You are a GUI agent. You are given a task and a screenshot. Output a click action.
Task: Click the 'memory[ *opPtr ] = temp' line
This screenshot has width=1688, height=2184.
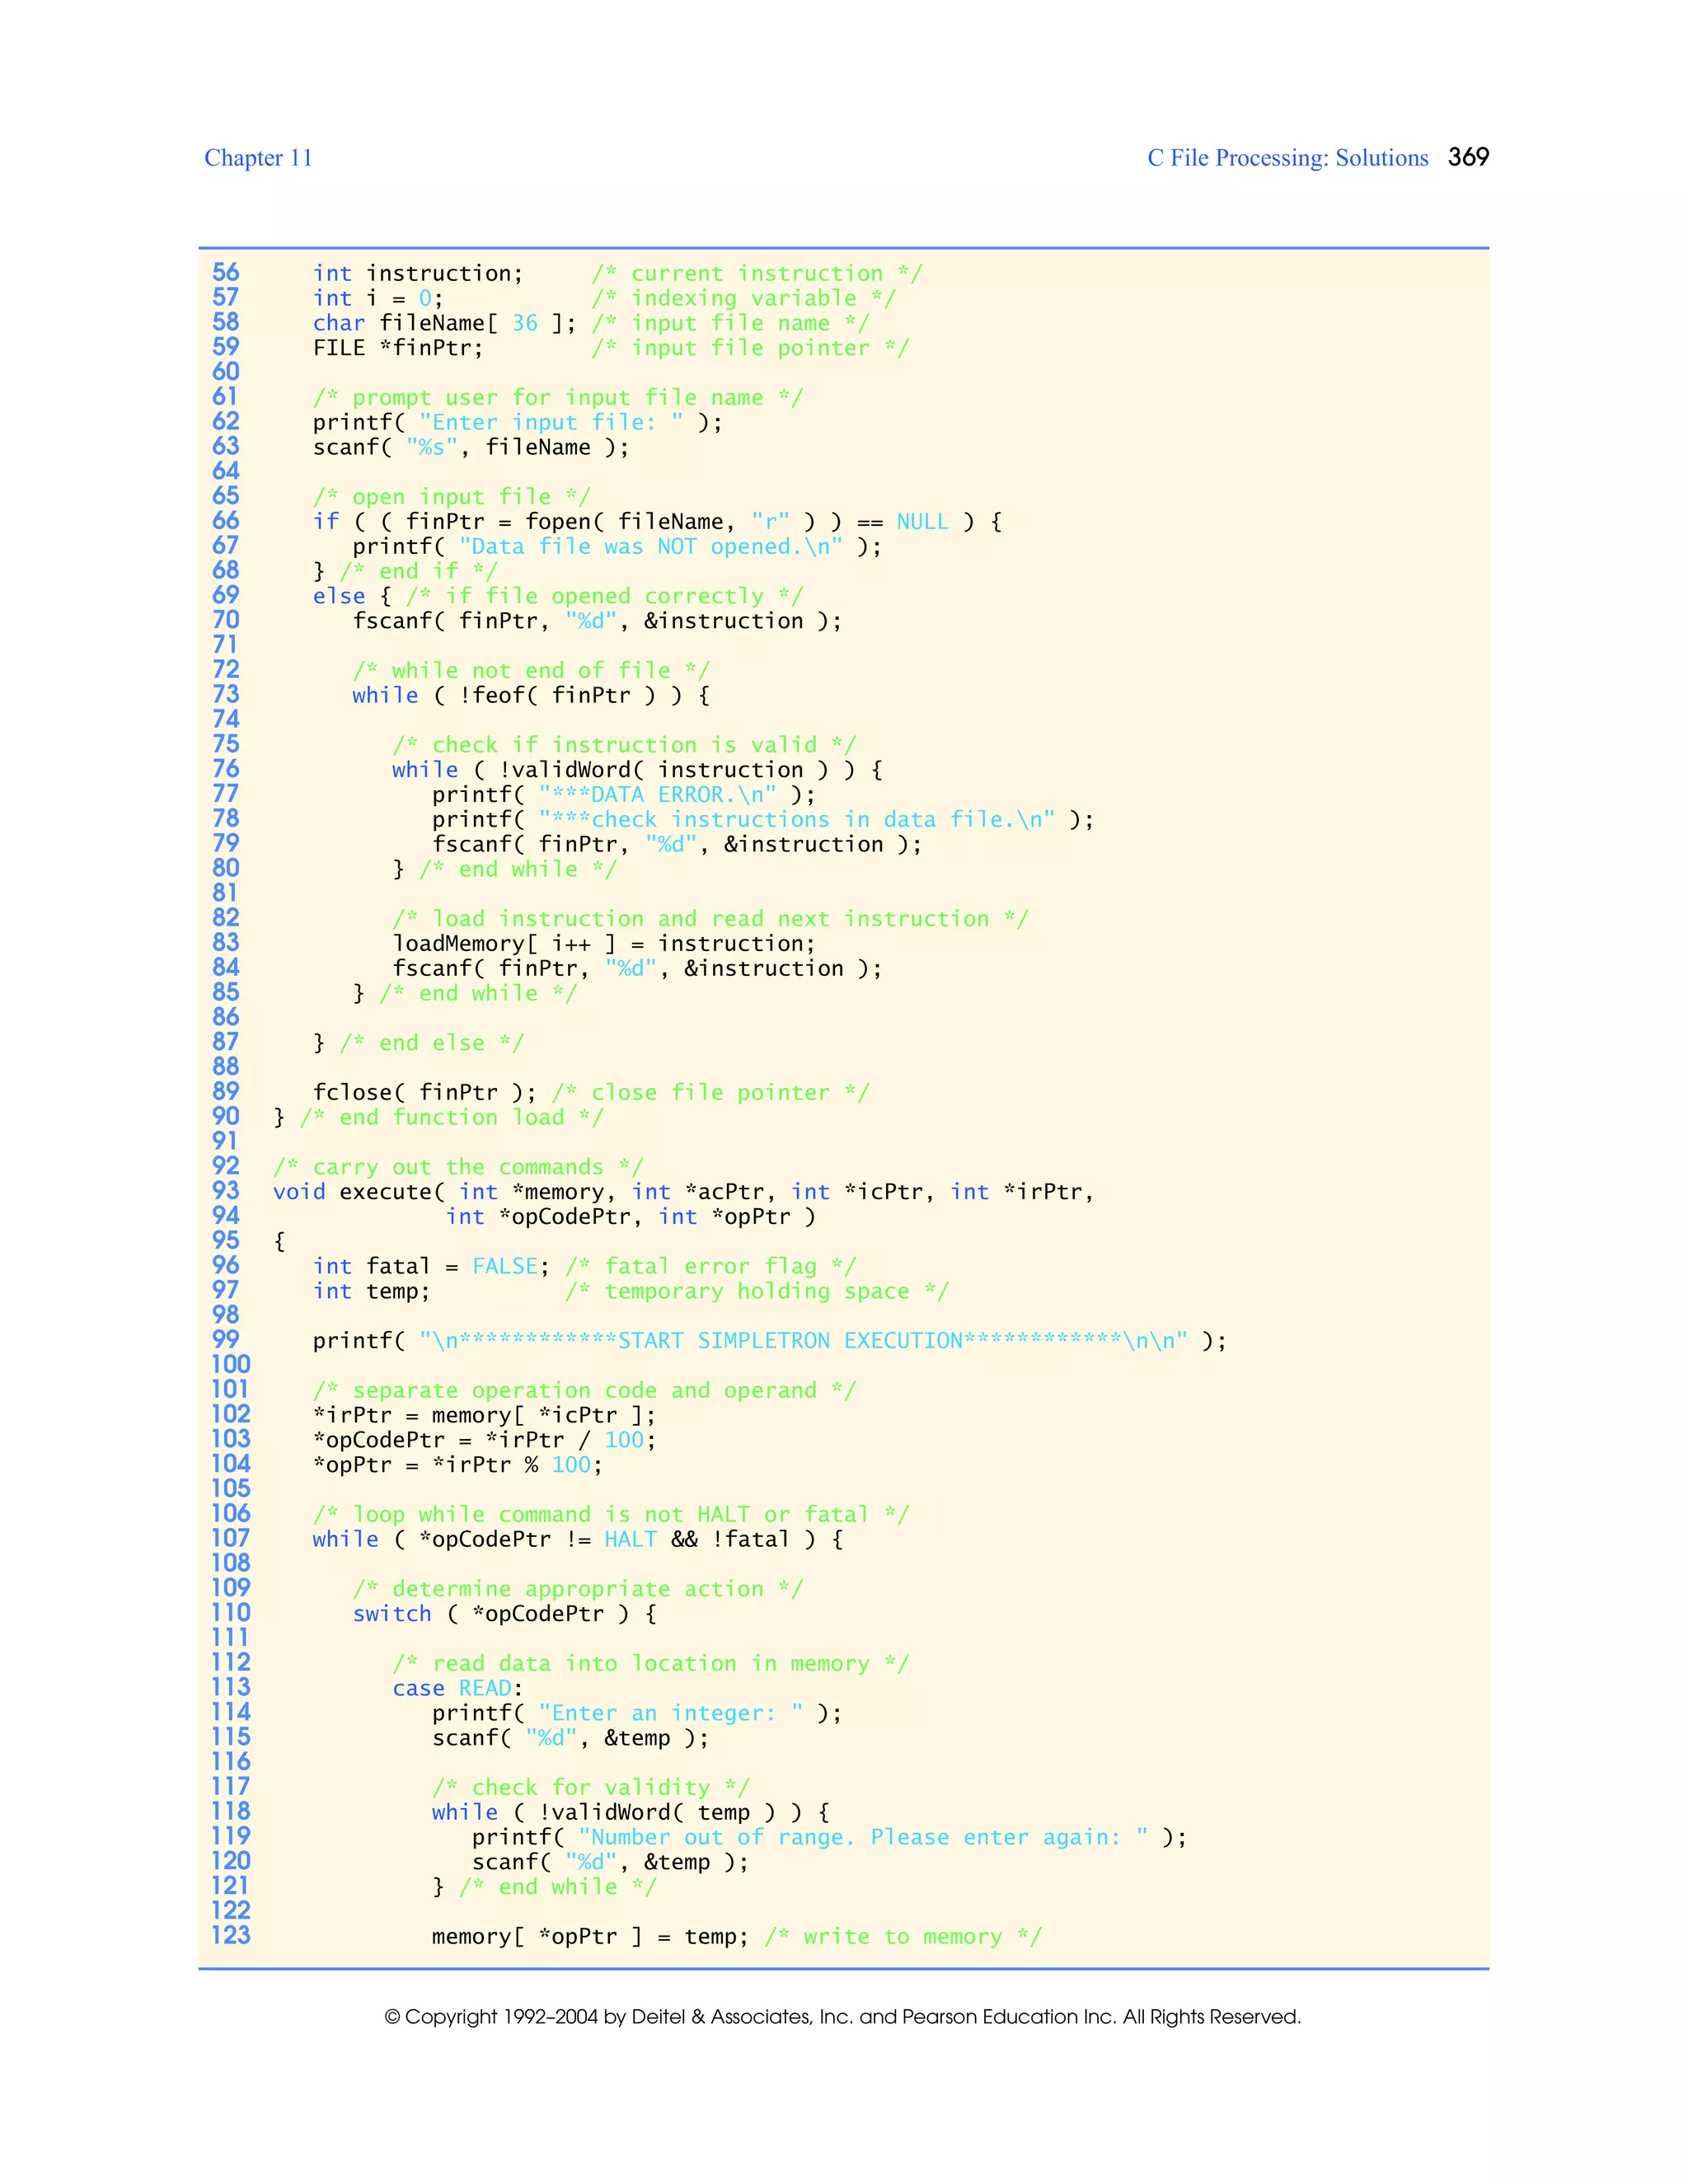pos(590,1936)
